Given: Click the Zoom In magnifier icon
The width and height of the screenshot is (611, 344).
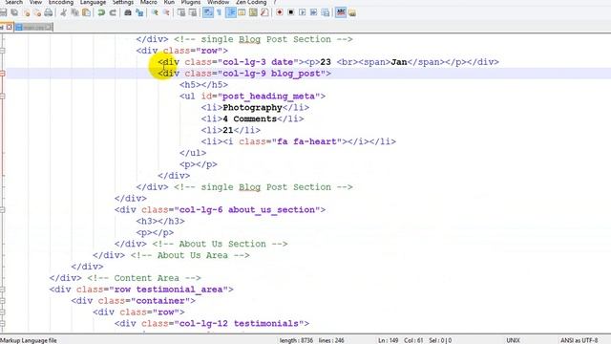Looking at the screenshot, I should click(x=155, y=12).
